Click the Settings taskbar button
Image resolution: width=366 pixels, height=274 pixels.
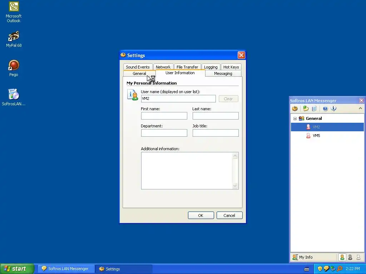[123, 269]
